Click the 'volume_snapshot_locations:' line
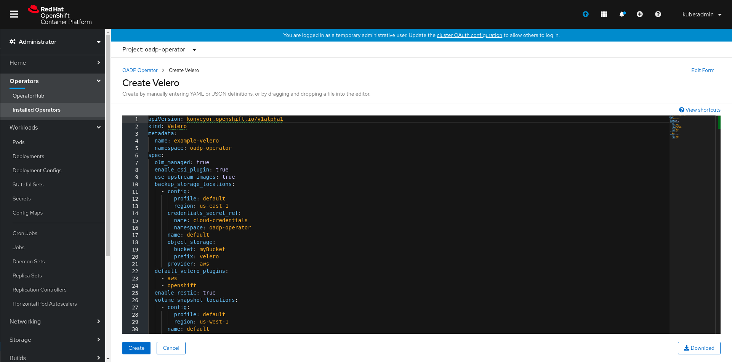Screen dimensions: 732x362 pyautogui.click(x=196, y=300)
